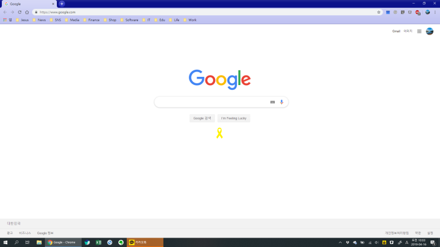This screenshot has width=440, height=247.
Task: Open the Gmail link
Action: 396,31
